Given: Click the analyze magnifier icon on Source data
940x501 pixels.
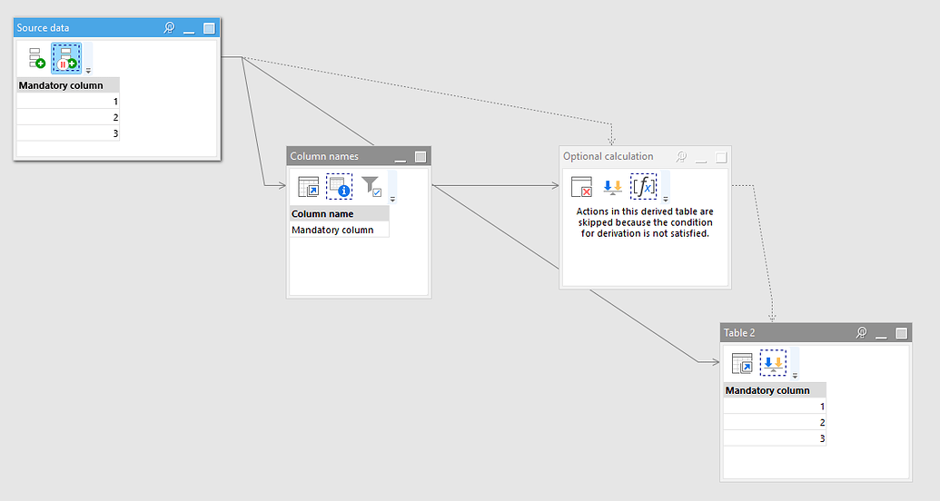Looking at the screenshot, I should [x=169, y=27].
